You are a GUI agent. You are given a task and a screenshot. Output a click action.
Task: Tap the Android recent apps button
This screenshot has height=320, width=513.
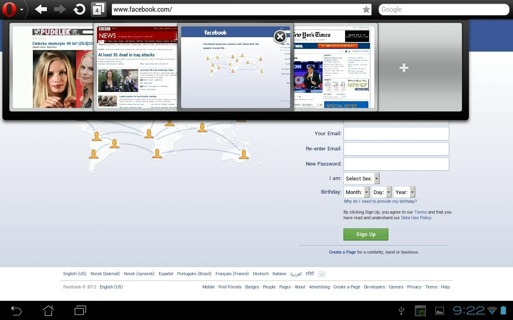80,310
